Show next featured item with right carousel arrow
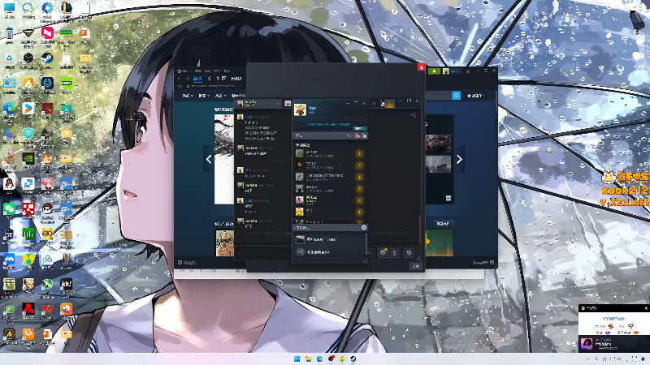This screenshot has width=650, height=365. click(459, 159)
